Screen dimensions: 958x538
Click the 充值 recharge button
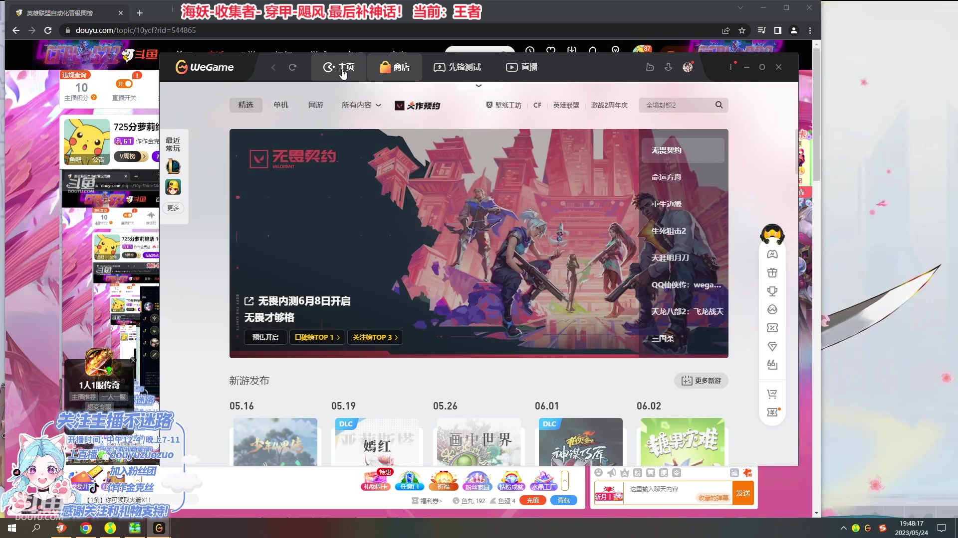pos(533,501)
